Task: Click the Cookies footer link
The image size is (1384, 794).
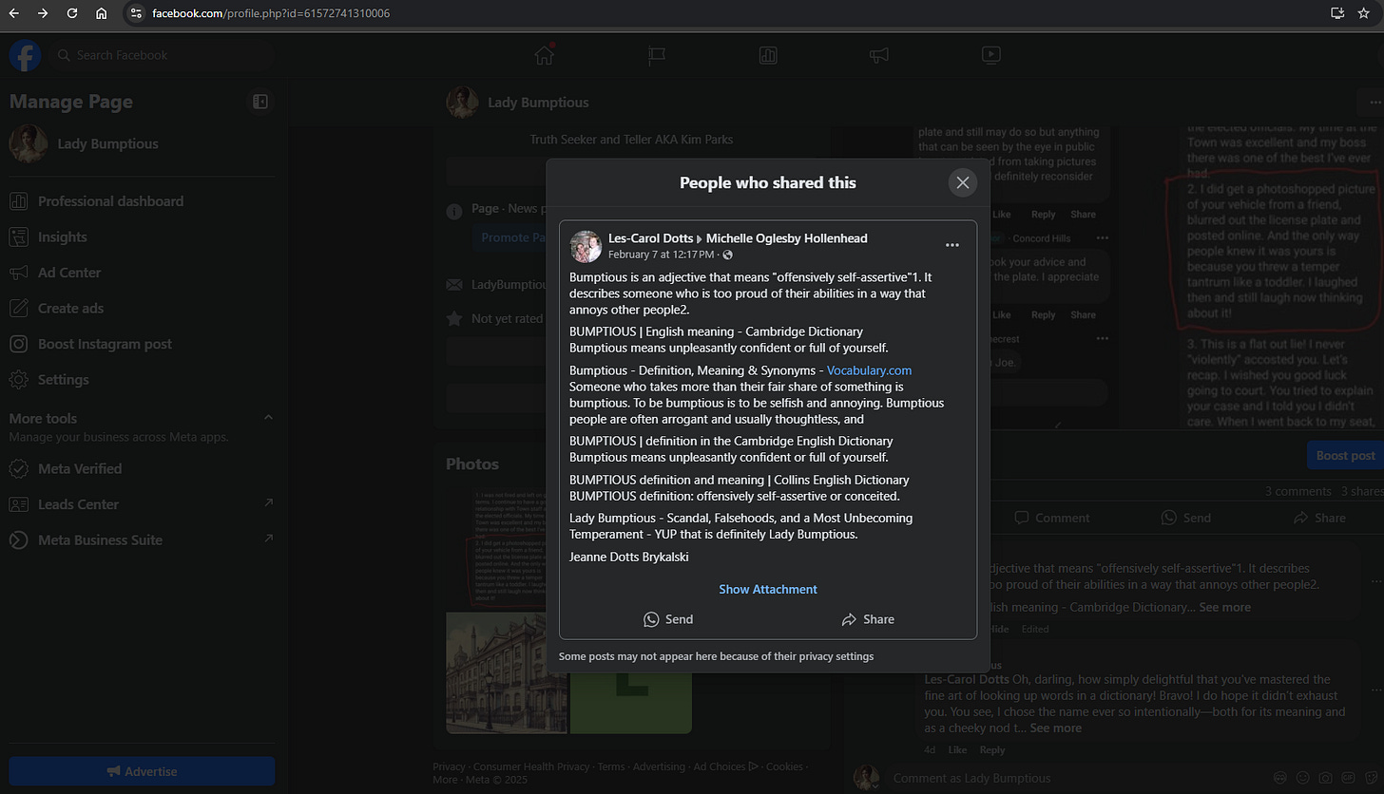Action: click(784, 766)
